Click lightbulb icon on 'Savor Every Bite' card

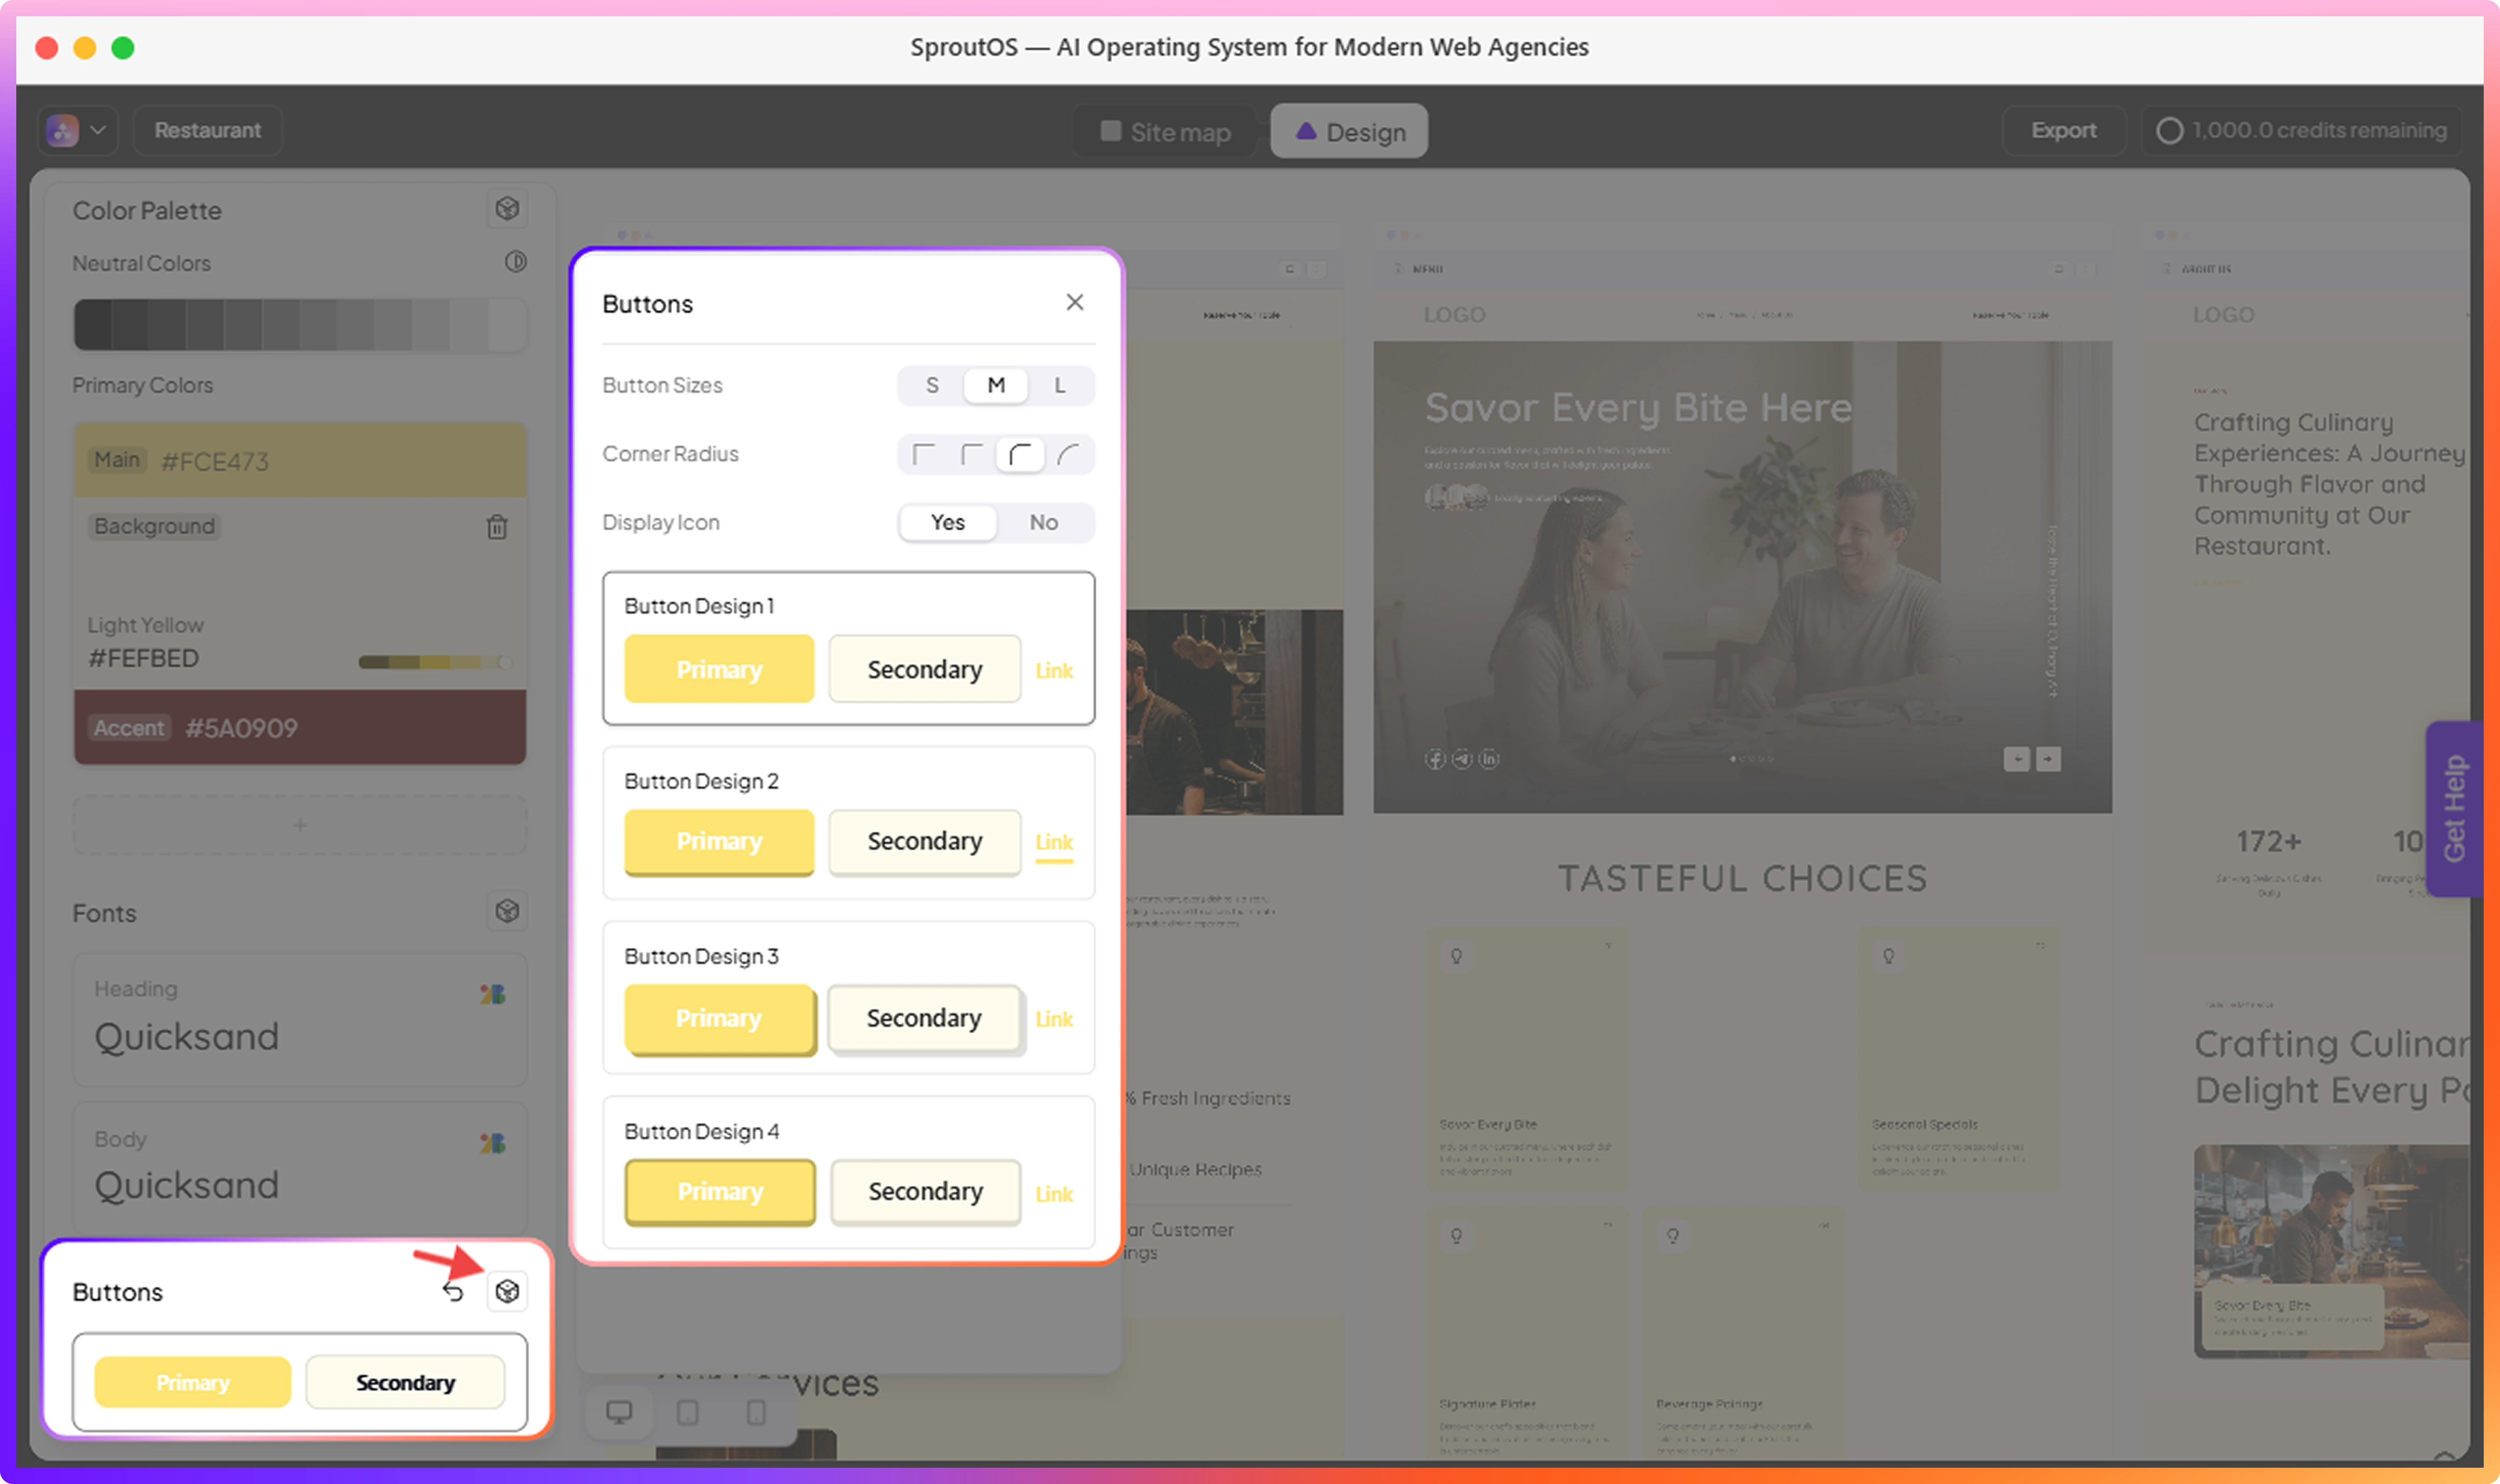1456,956
